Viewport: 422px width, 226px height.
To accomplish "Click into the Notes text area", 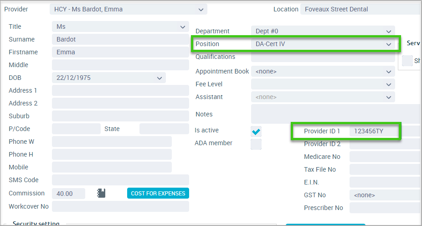I will click(336, 114).
